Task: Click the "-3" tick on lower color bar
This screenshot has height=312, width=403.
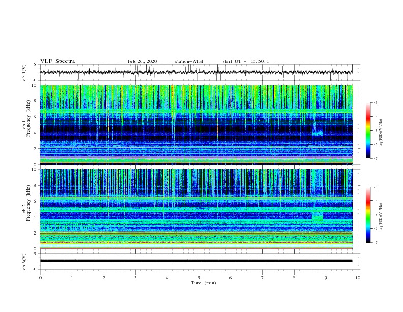Action: [375, 187]
